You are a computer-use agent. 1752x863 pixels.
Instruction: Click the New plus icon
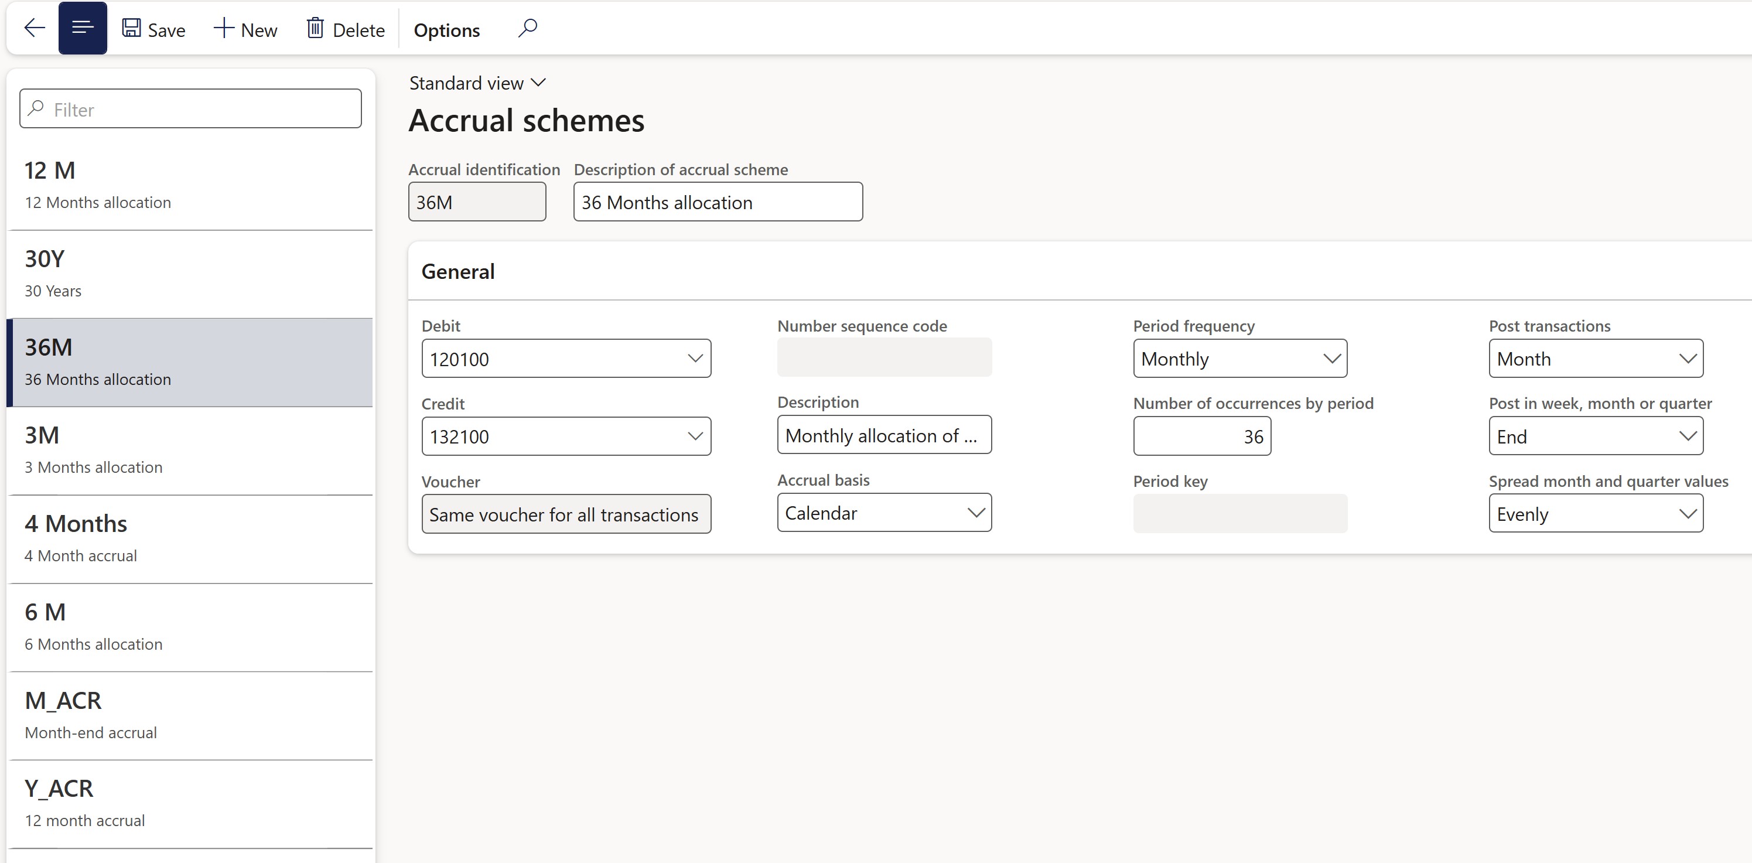(x=224, y=29)
